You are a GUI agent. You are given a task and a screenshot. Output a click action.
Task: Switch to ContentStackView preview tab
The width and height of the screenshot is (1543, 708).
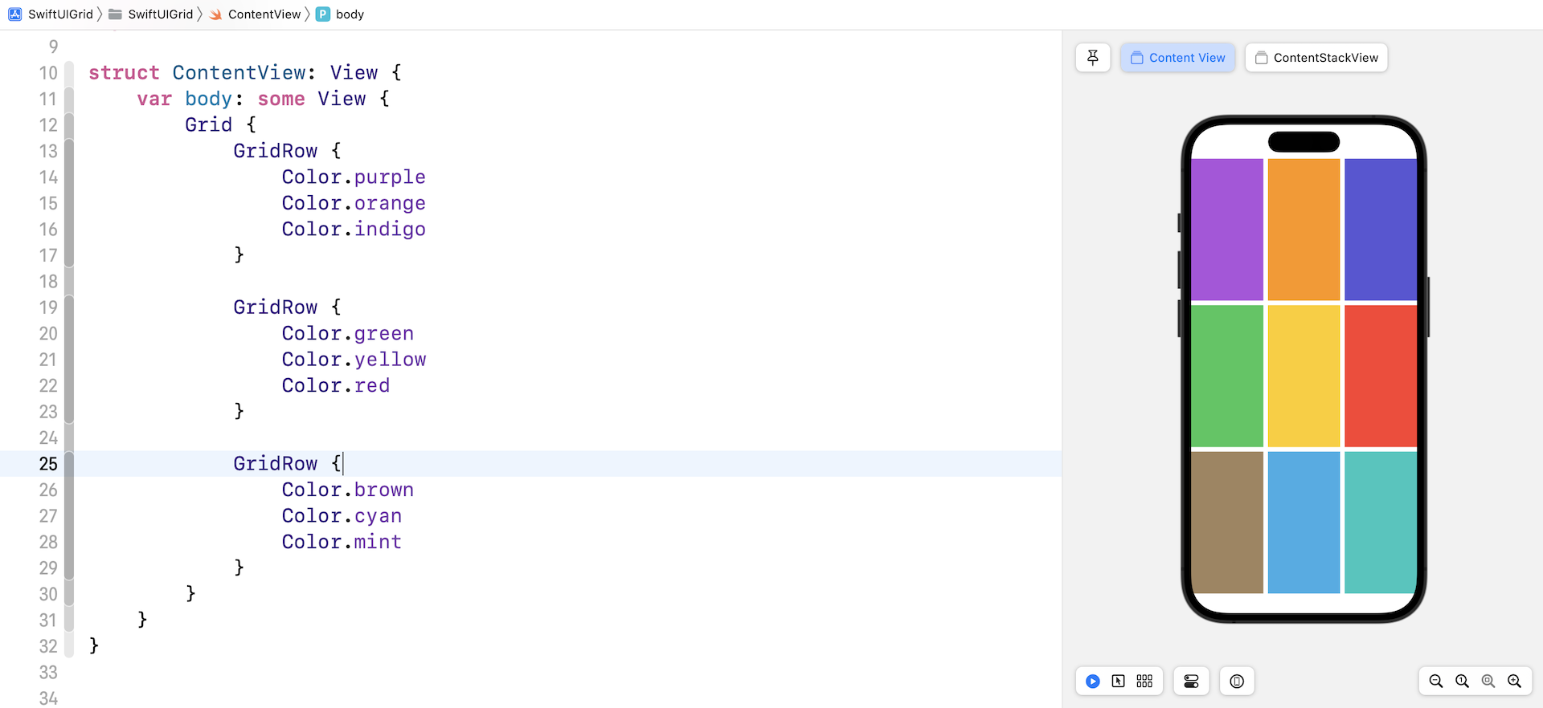[1316, 58]
